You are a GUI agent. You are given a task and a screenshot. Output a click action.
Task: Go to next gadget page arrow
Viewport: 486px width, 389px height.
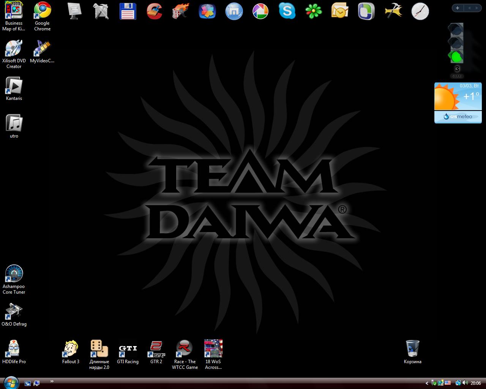coord(477,8)
